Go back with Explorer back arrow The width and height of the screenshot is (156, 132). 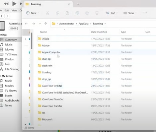[x=26, y=24]
